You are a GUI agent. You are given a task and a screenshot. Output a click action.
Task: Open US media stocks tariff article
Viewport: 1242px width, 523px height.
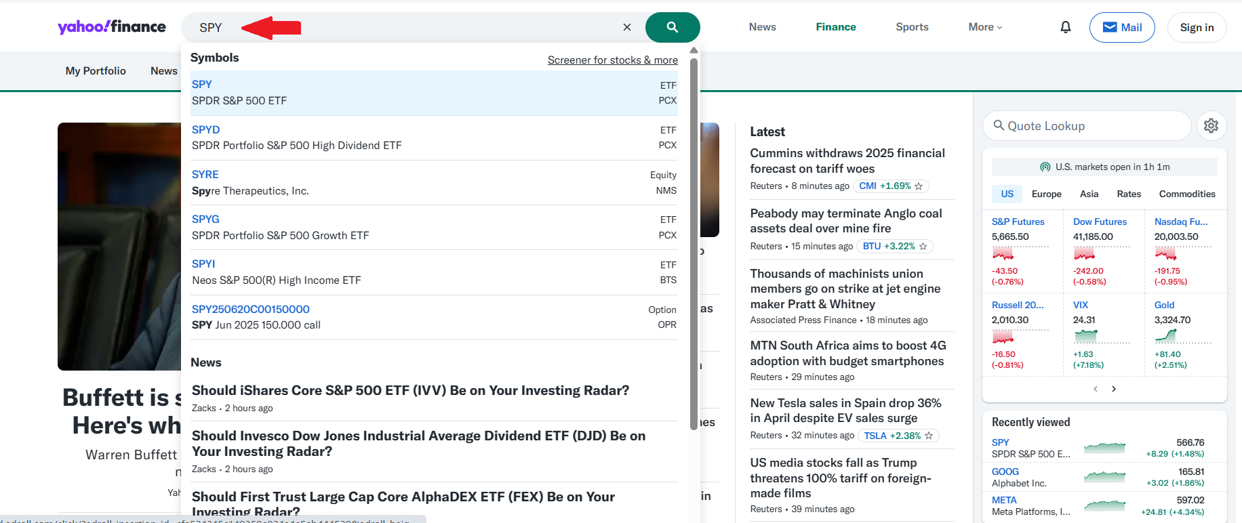841,478
